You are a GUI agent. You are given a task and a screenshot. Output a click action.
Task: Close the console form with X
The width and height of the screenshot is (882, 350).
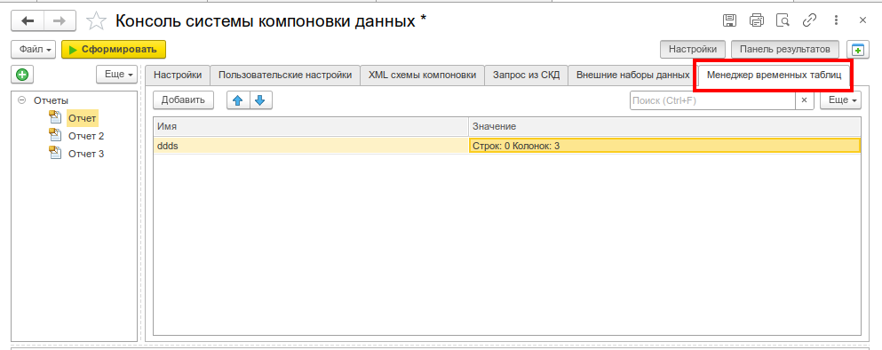(862, 20)
